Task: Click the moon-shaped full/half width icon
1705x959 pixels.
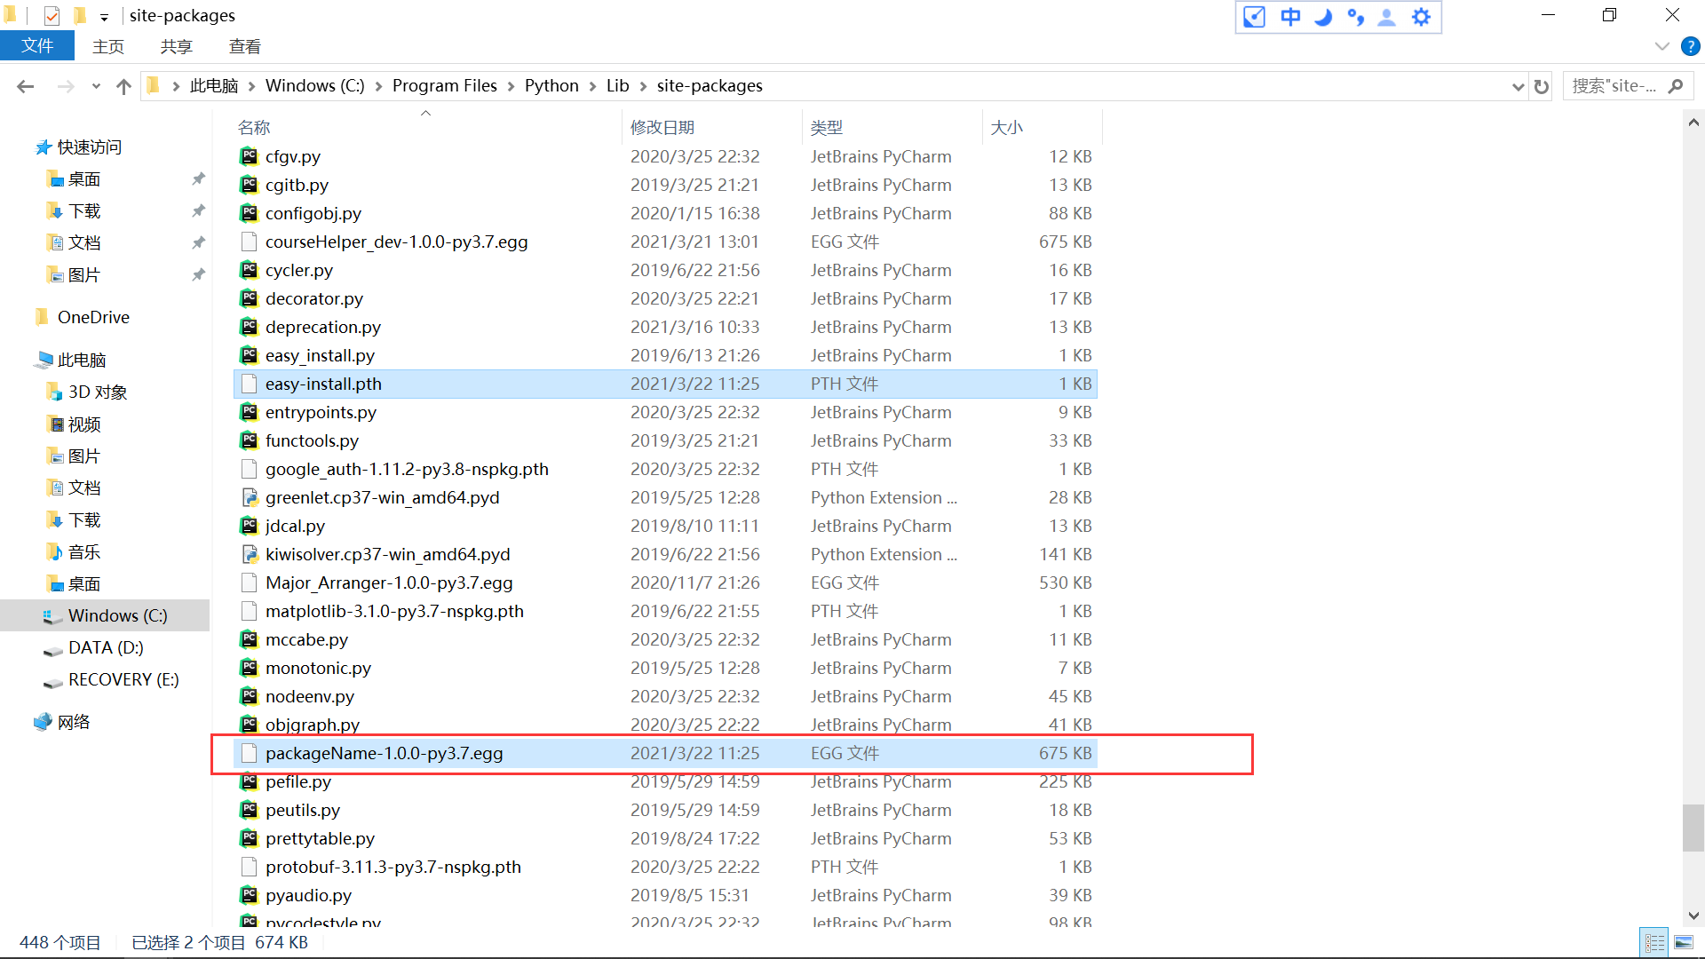Action: pyautogui.click(x=1323, y=16)
